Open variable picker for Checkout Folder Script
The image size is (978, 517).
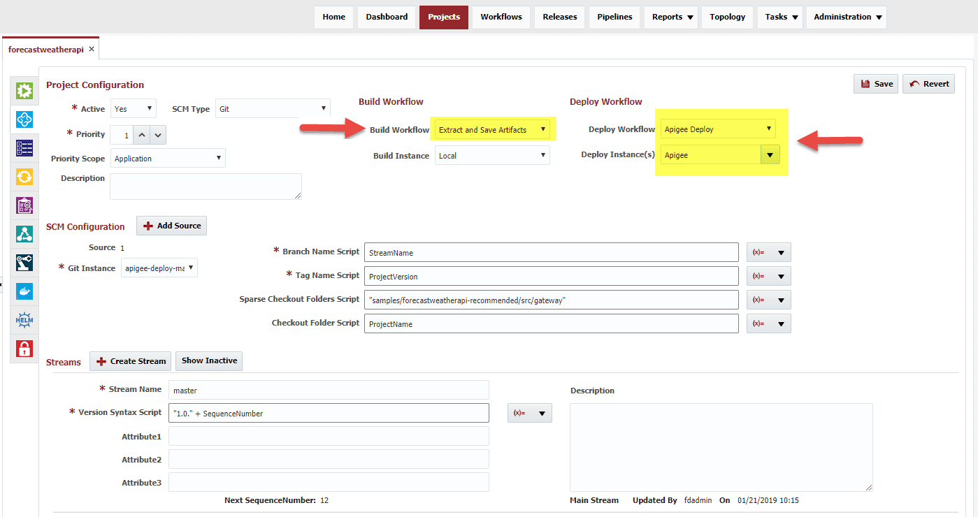pyautogui.click(x=769, y=324)
